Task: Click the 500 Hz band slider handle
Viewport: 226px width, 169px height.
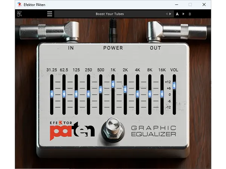Action: 101,89
